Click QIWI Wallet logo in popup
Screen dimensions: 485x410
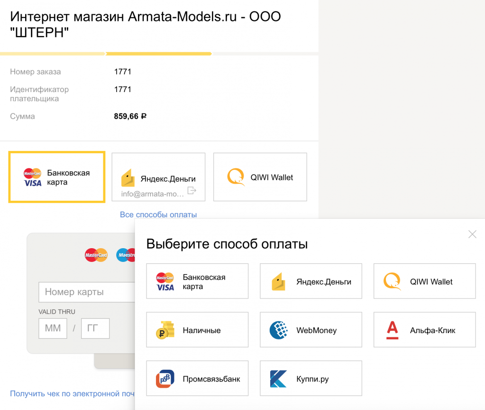(393, 281)
